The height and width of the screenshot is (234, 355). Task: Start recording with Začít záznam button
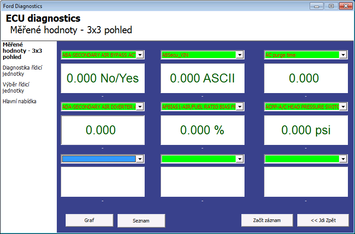click(267, 220)
